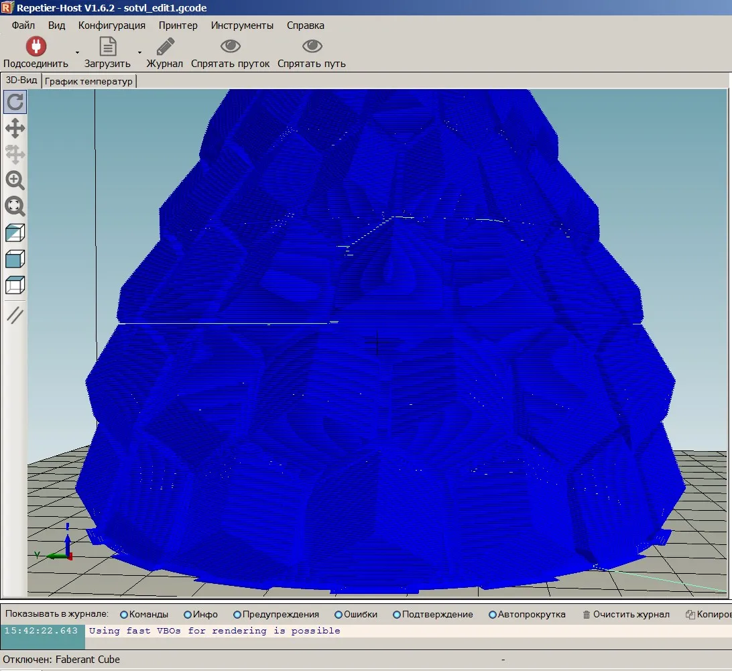The image size is (732, 671).
Task: Open the Инструменты menu
Action: tap(242, 25)
